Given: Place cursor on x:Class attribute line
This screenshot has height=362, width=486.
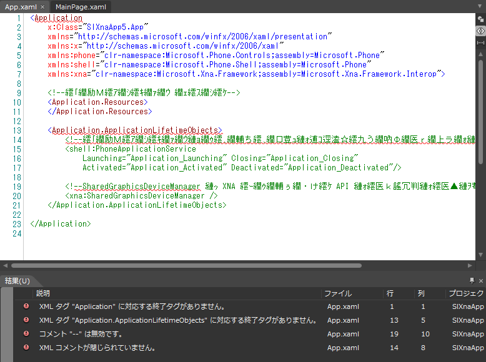Looking at the screenshot, I should [x=98, y=27].
